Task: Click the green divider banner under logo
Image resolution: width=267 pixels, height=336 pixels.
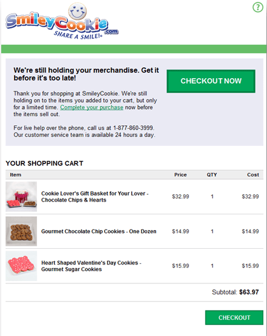Action: point(133,49)
